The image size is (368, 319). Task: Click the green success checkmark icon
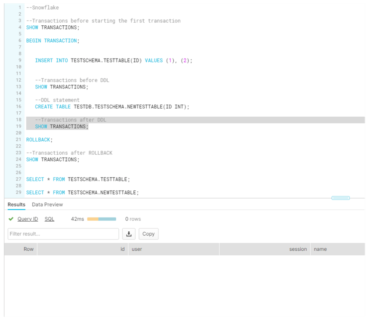pos(11,219)
